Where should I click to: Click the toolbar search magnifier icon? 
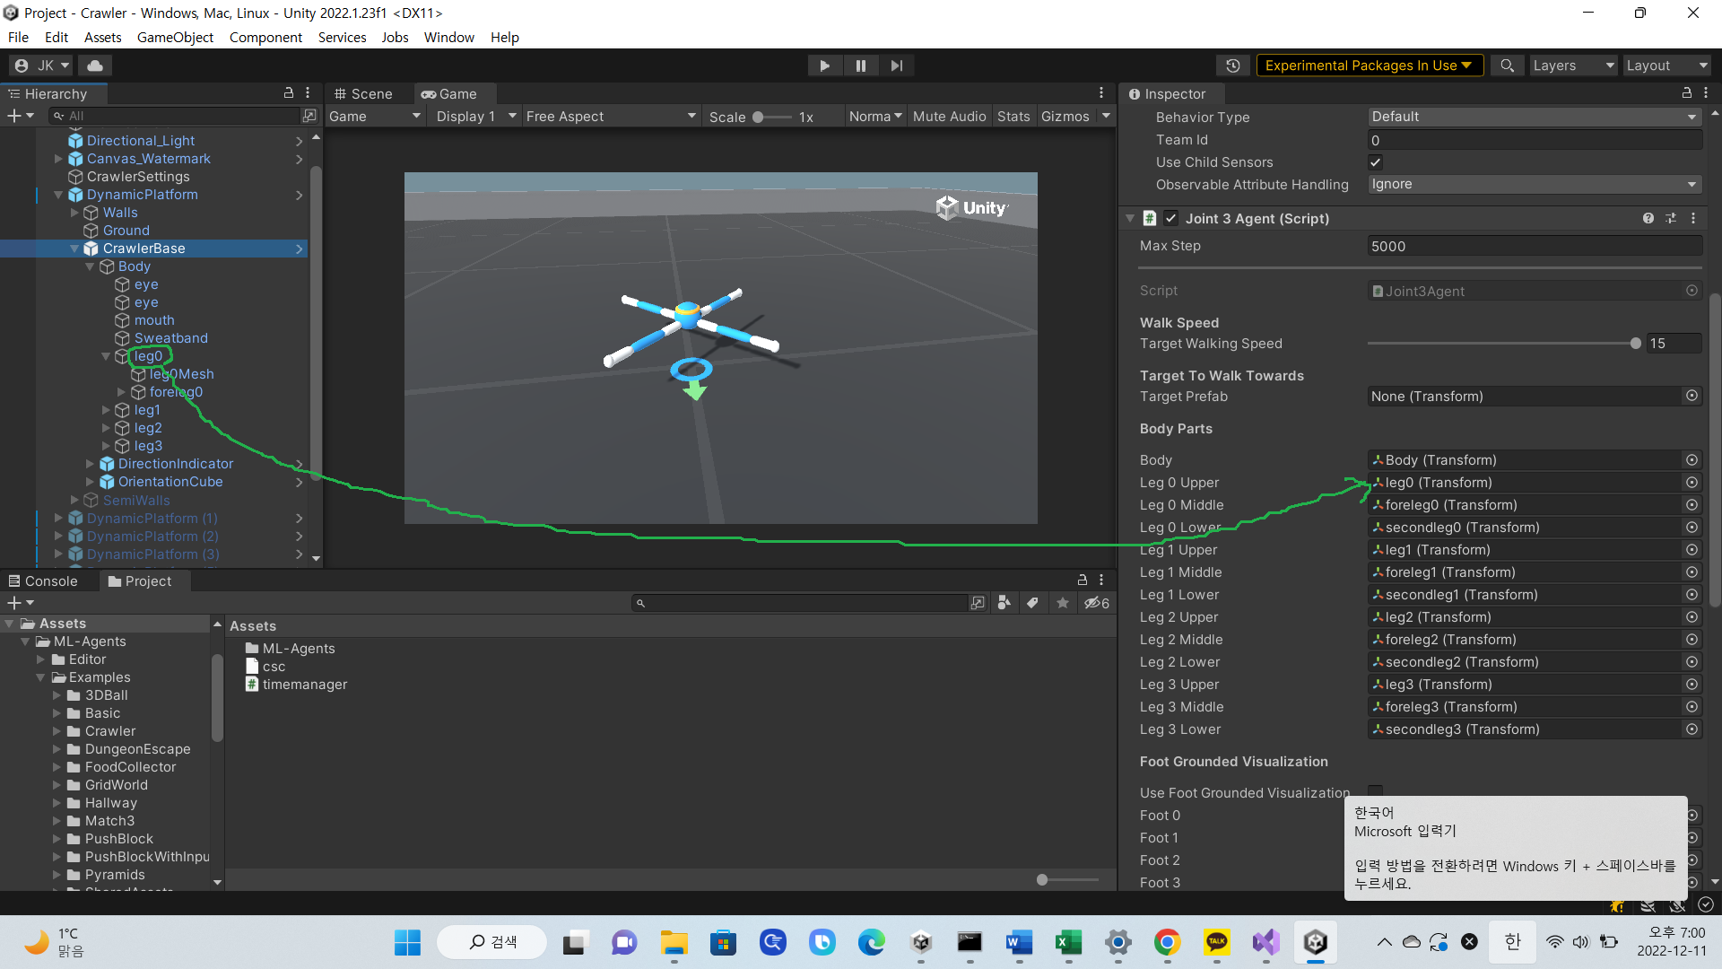click(1508, 65)
